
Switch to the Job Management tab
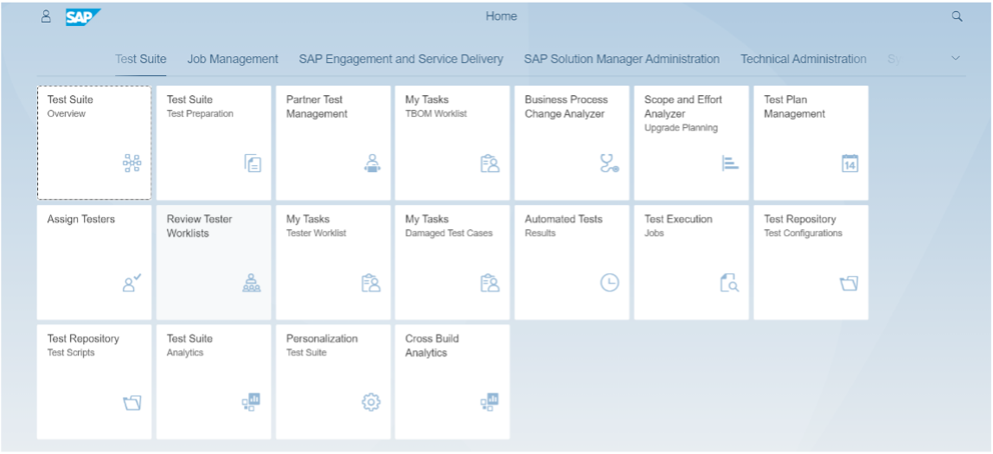(x=233, y=59)
